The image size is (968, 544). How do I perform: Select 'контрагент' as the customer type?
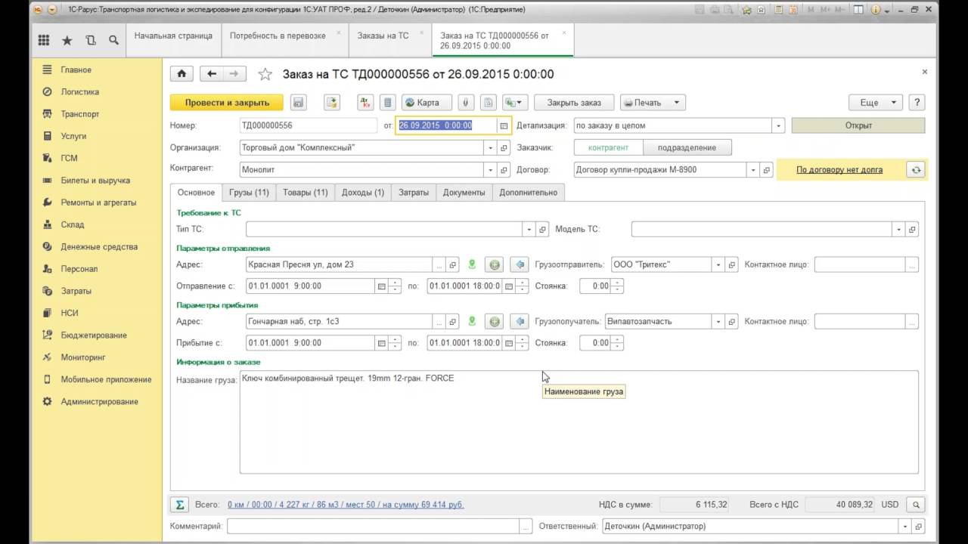[608, 148]
